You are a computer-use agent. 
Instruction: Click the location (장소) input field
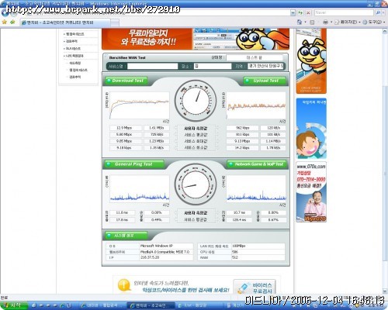click(213, 66)
